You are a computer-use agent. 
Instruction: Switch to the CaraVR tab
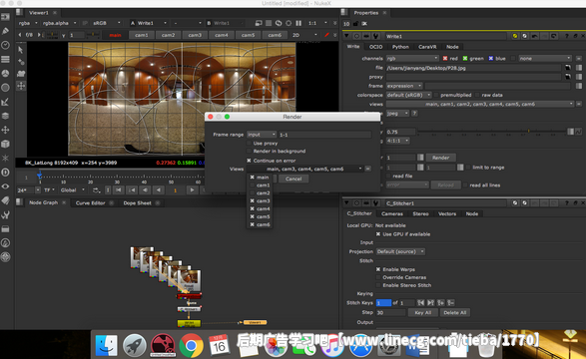click(427, 47)
